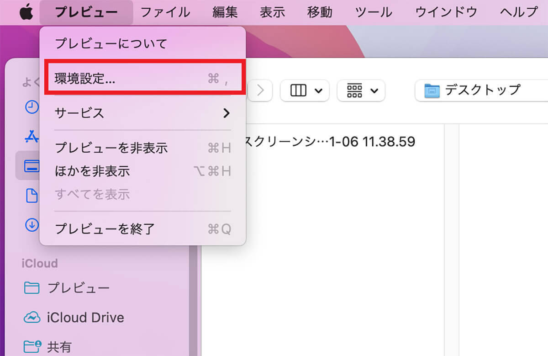
Task: Open the item grouping dropdown
Action: click(361, 90)
